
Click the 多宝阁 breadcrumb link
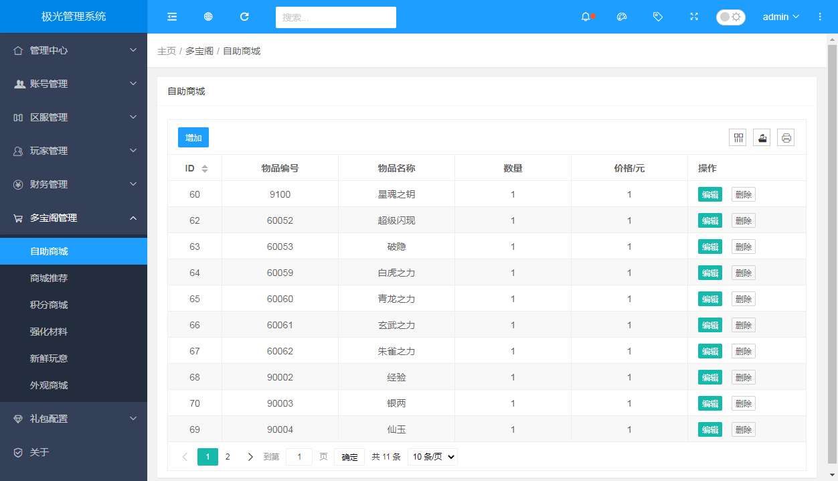coord(199,51)
